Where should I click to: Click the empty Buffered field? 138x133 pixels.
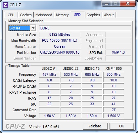coord(118,46)
